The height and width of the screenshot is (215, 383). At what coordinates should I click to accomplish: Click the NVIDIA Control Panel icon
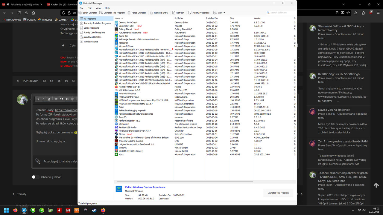116,97
